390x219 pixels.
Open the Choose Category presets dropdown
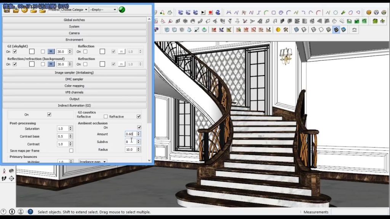74,10
